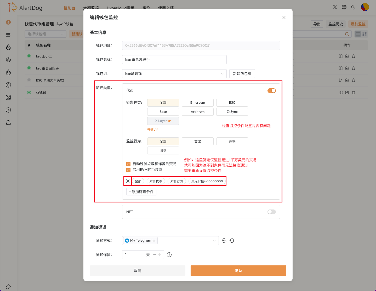376x291 pixels.
Task: Open the 选择钱包组 filter dropdown
Action: click(x=45, y=34)
